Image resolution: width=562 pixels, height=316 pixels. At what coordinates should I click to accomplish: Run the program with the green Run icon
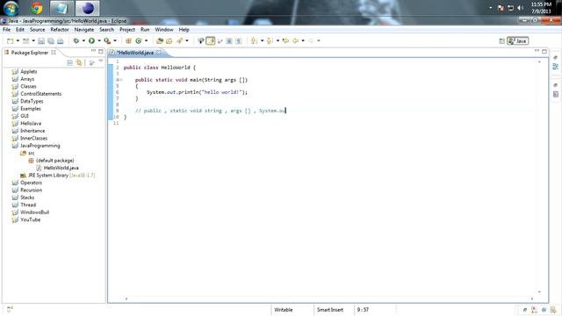tap(91, 41)
